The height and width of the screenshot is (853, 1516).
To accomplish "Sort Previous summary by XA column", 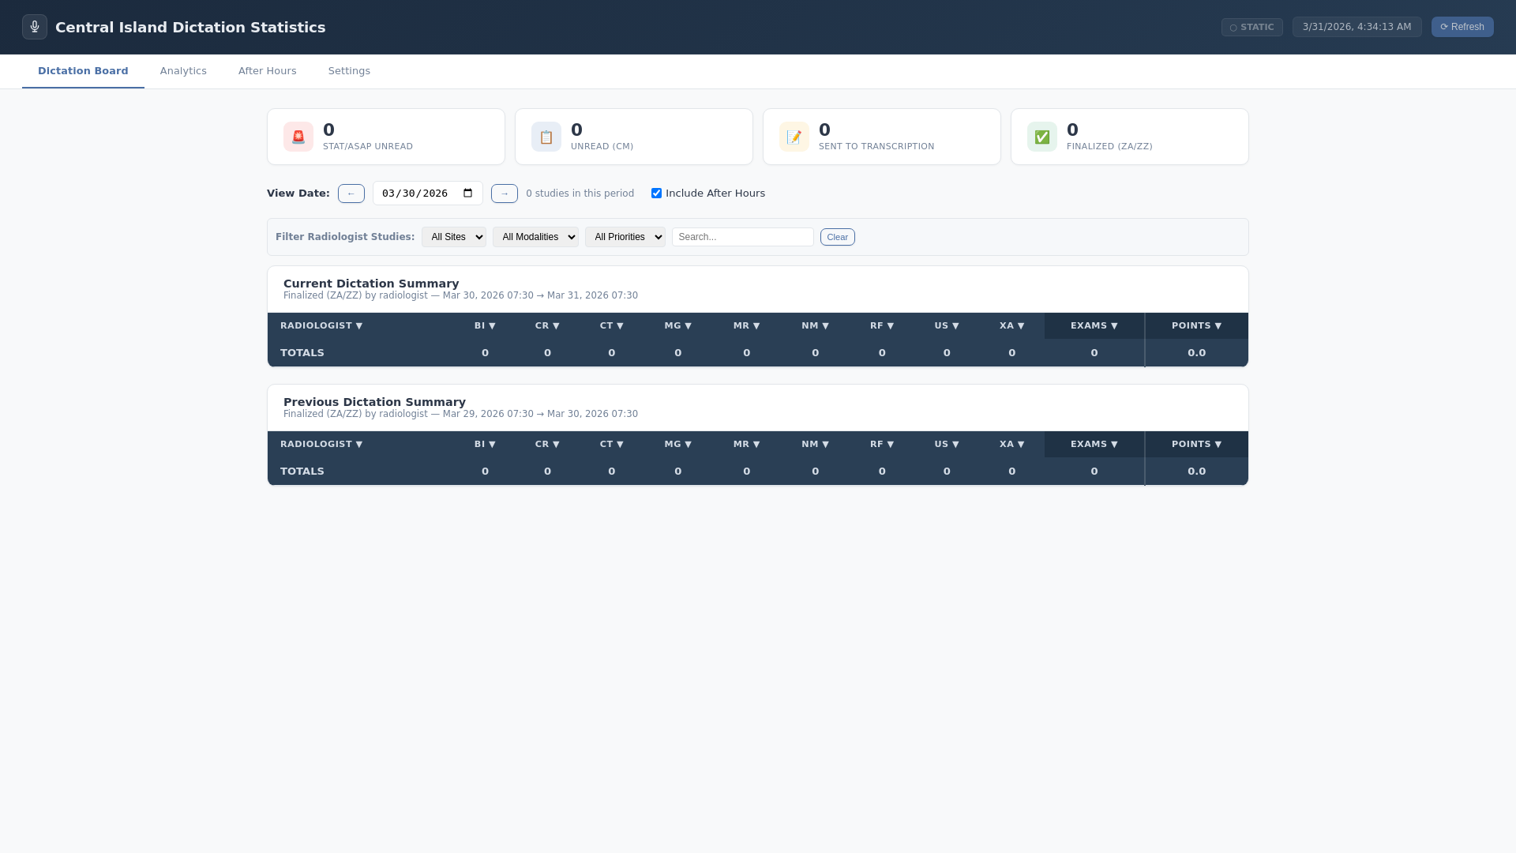I will [1012, 444].
